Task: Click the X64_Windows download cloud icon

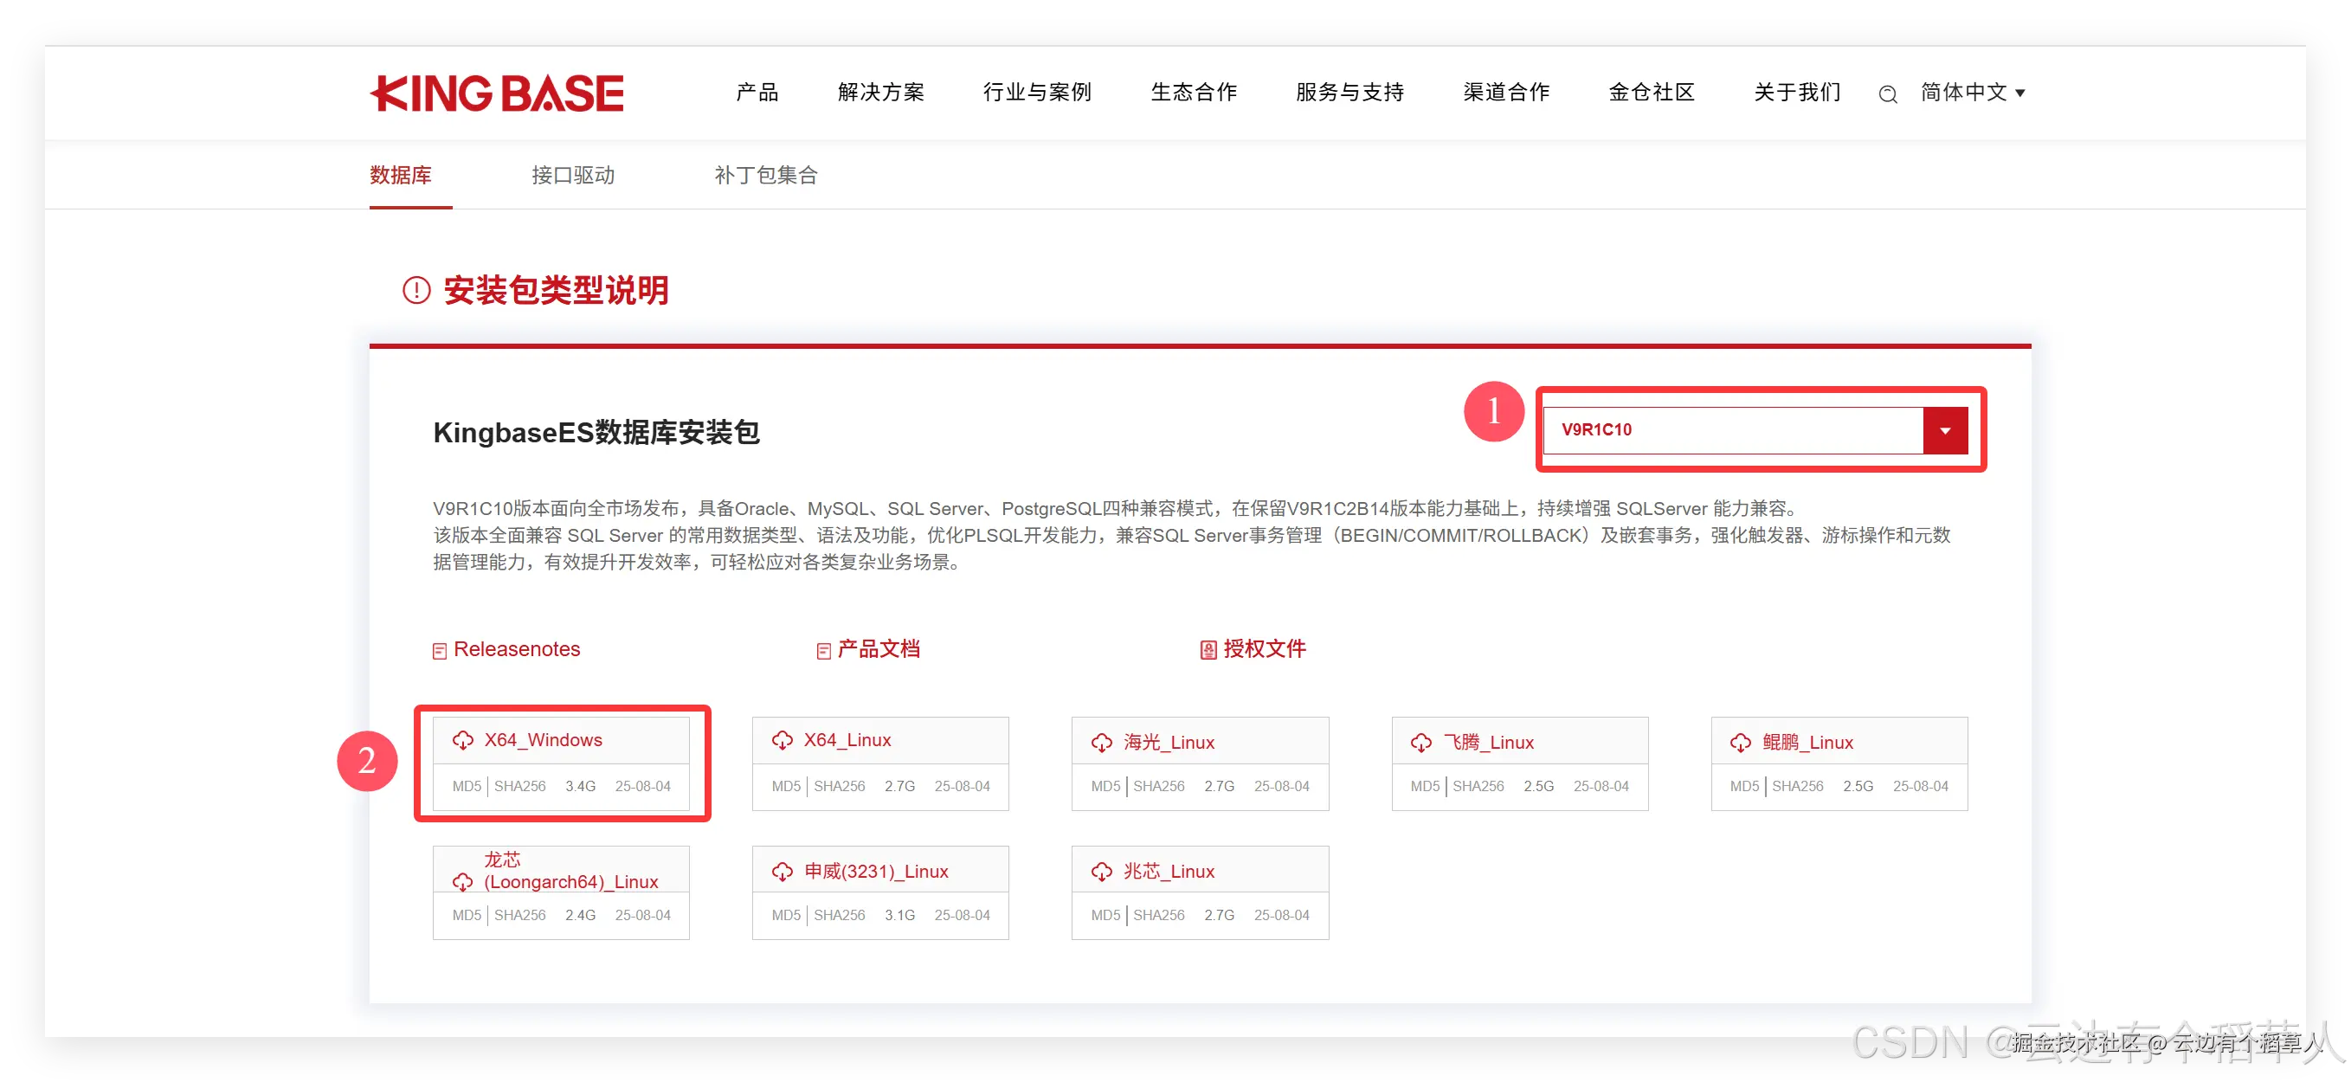Action: (x=463, y=740)
